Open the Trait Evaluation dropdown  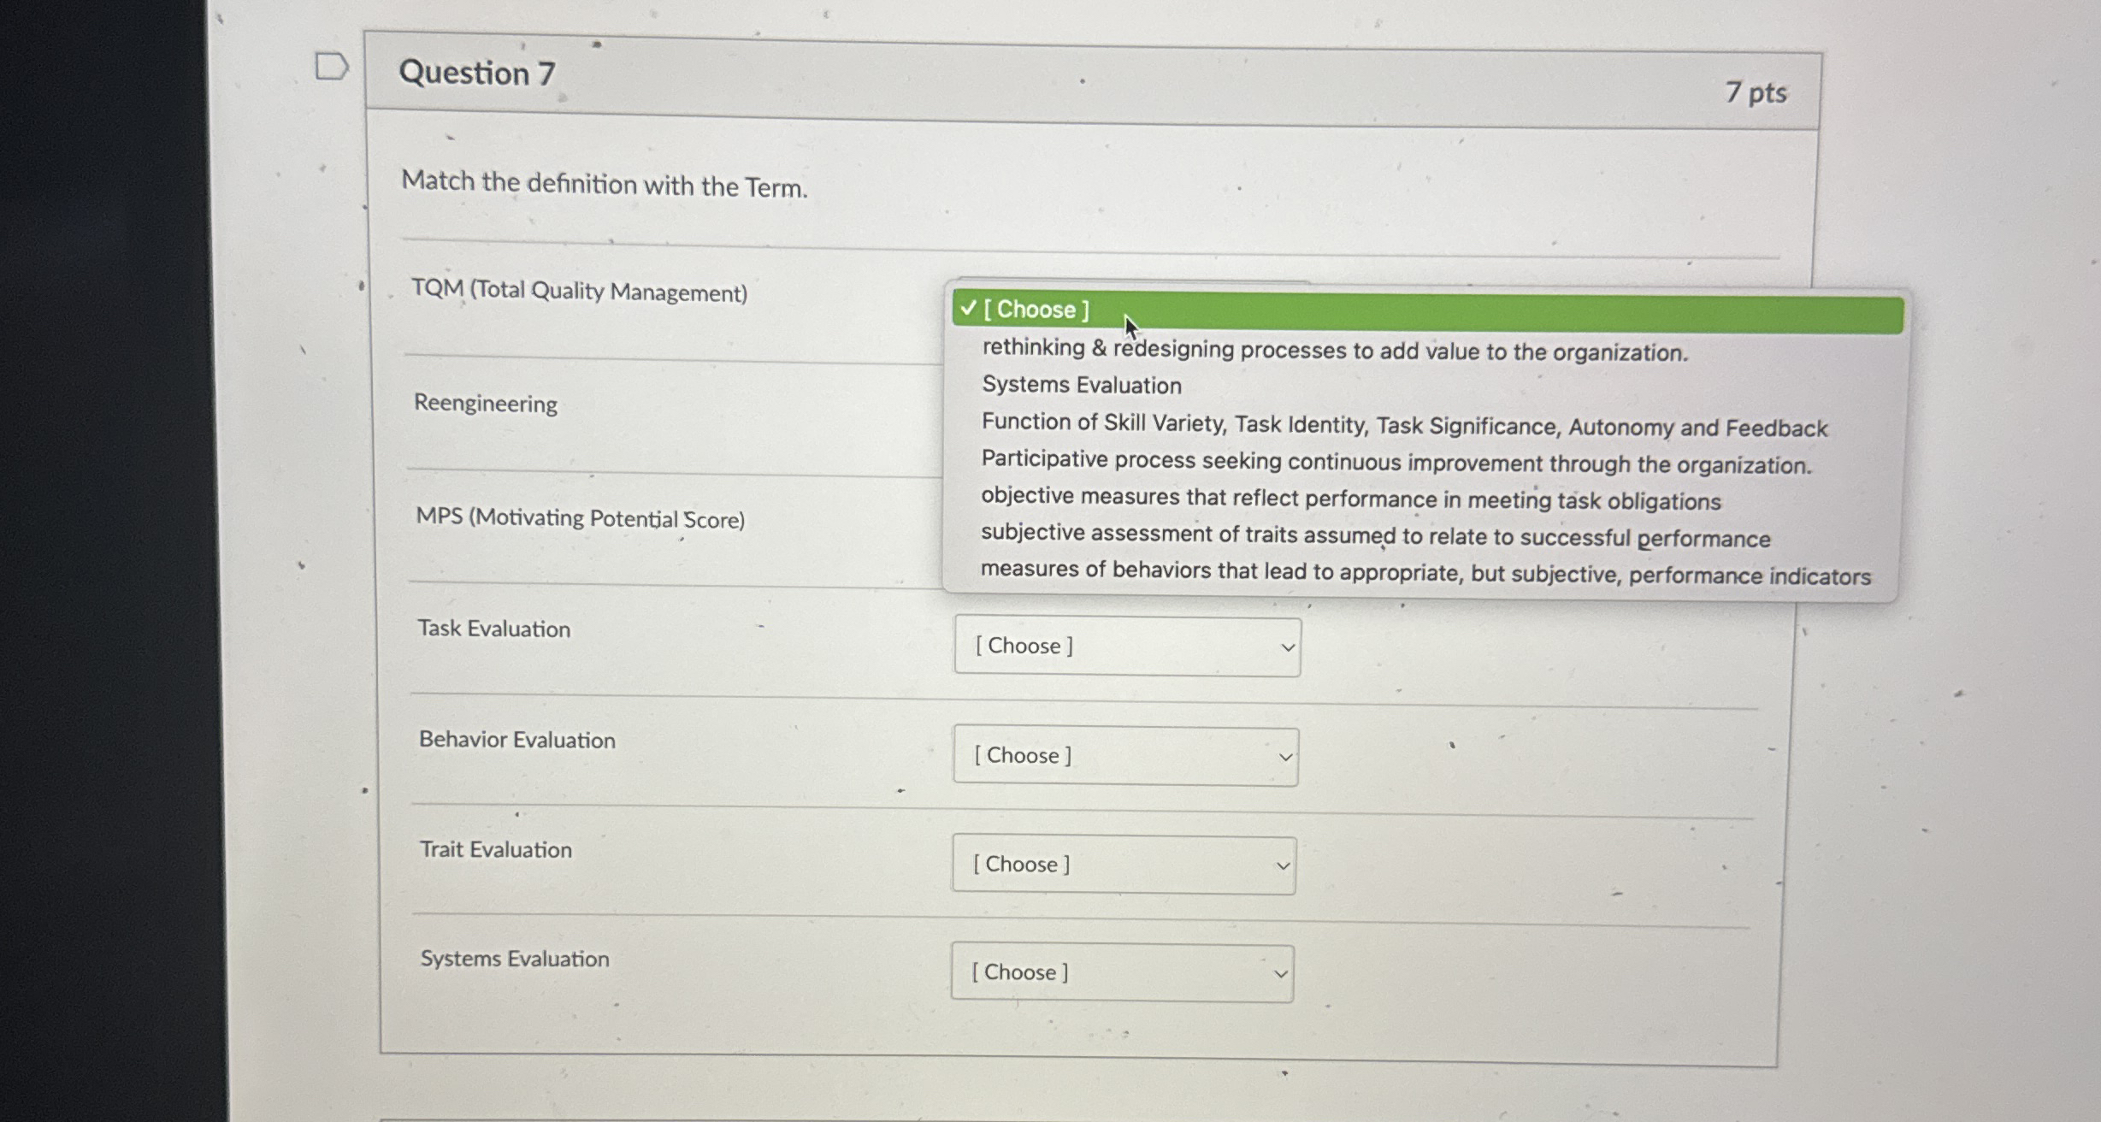point(1123,864)
